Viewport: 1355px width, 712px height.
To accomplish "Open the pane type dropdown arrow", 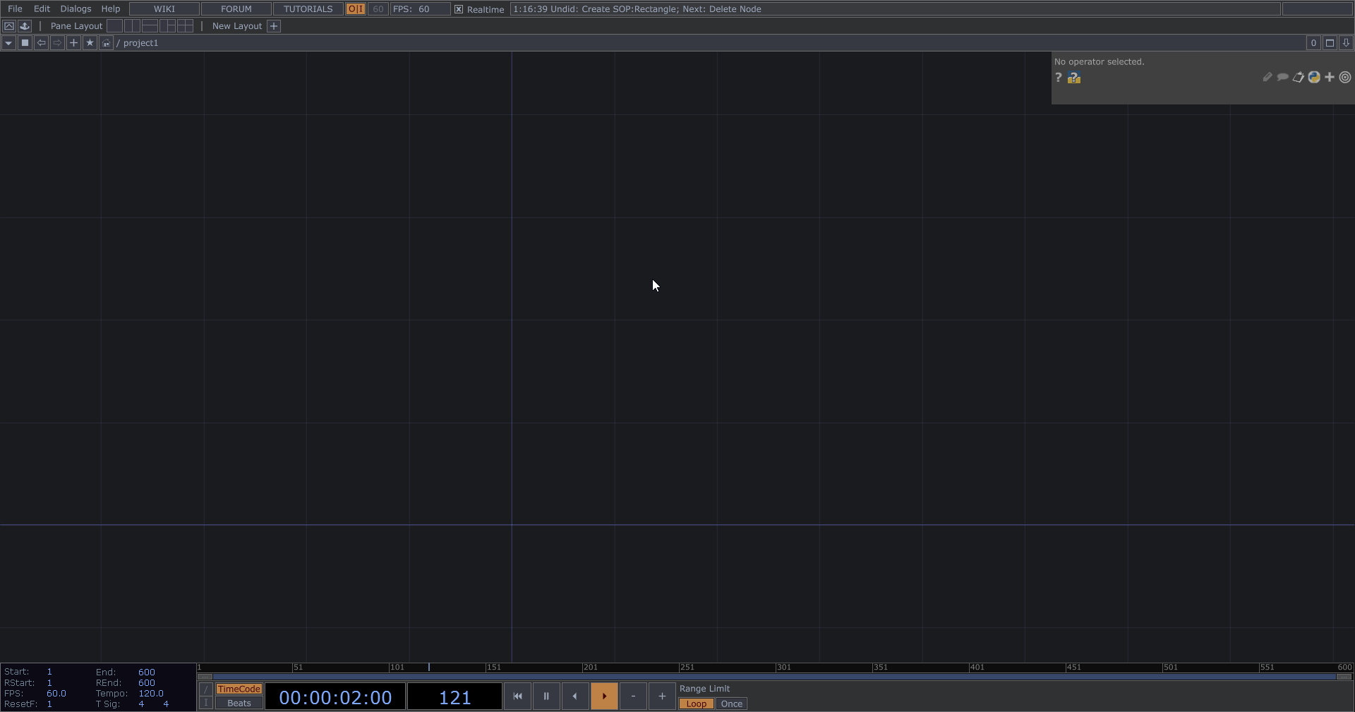I will point(8,43).
